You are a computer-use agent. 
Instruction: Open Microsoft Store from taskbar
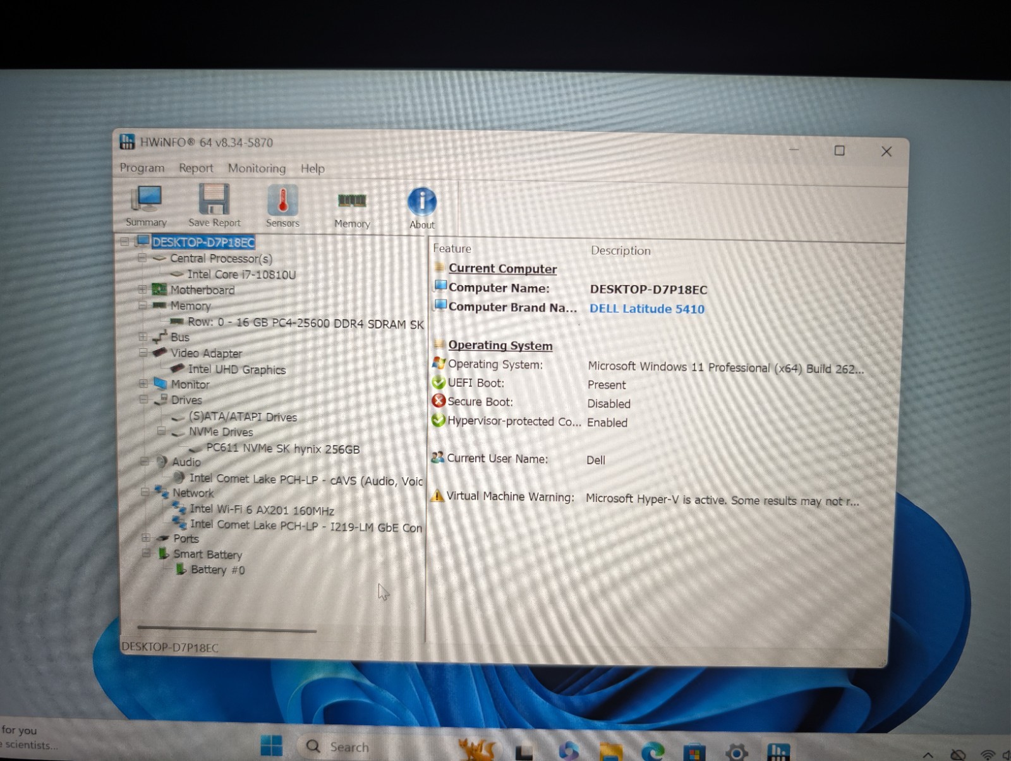pos(694,752)
